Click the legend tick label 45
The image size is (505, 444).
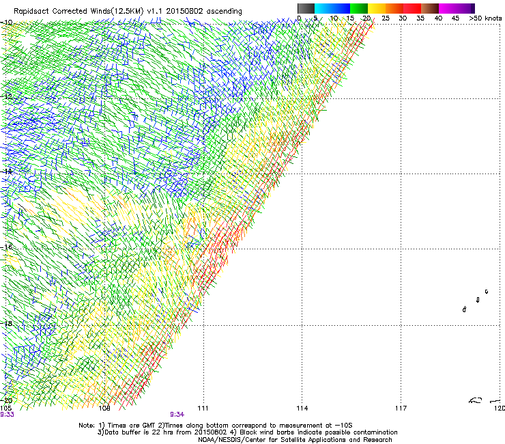coord(455,18)
